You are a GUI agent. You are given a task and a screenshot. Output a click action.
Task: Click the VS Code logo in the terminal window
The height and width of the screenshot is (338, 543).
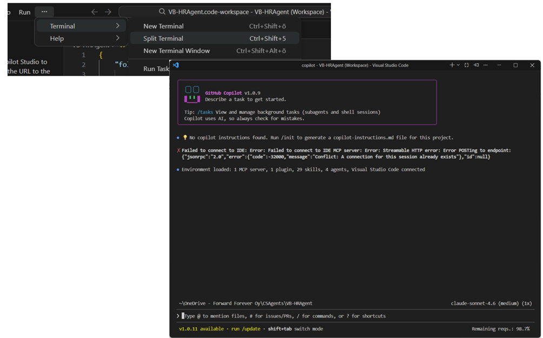pos(176,65)
